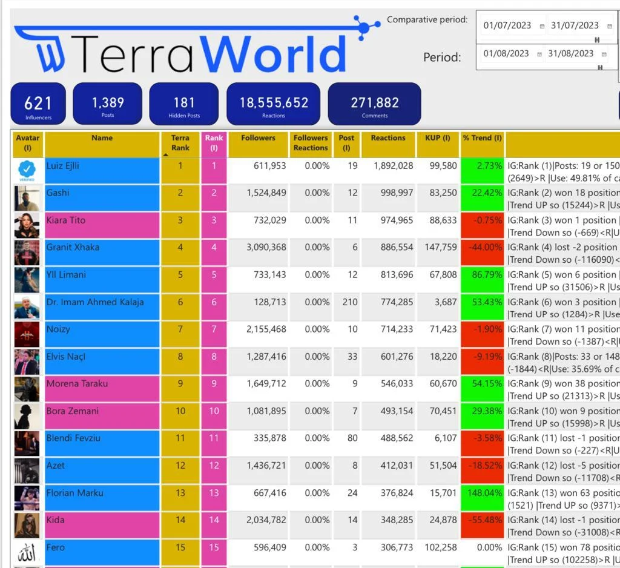The image size is (620, 568).
Task: Click the -55.48% trend cell
Action: tap(483, 526)
